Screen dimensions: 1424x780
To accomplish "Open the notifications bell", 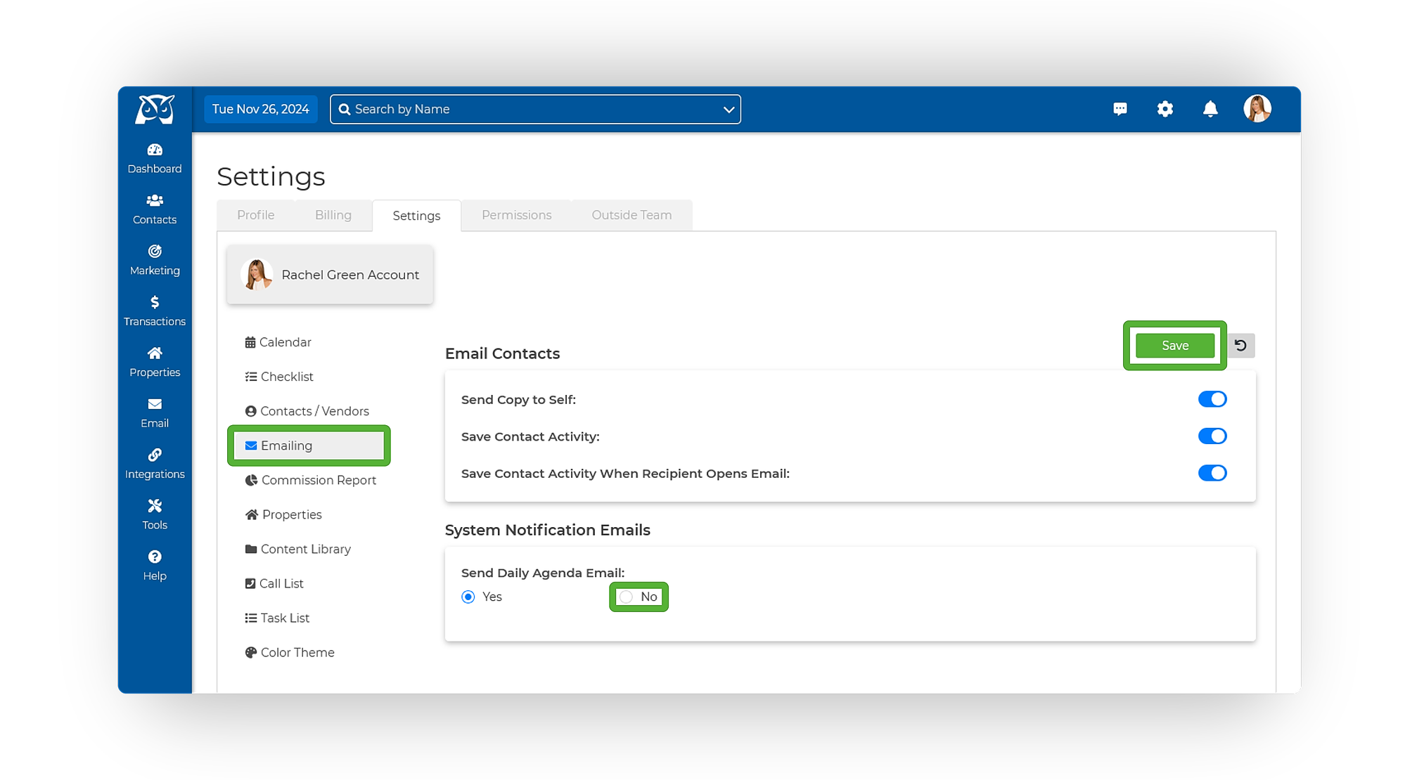I will [x=1210, y=109].
